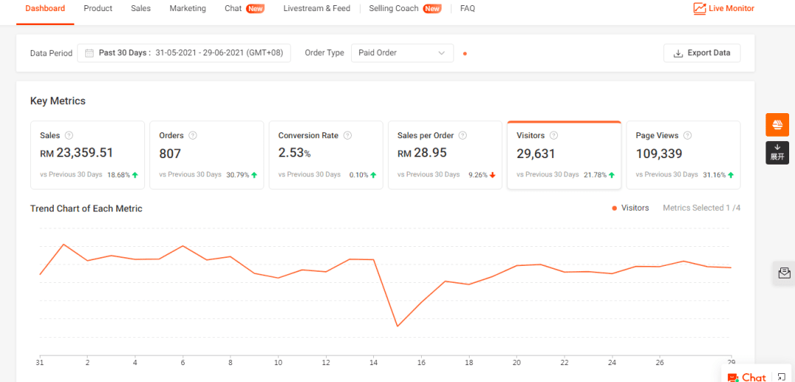This screenshot has width=795, height=382.
Task: Open the Paid Order type dropdown
Action: (x=401, y=53)
